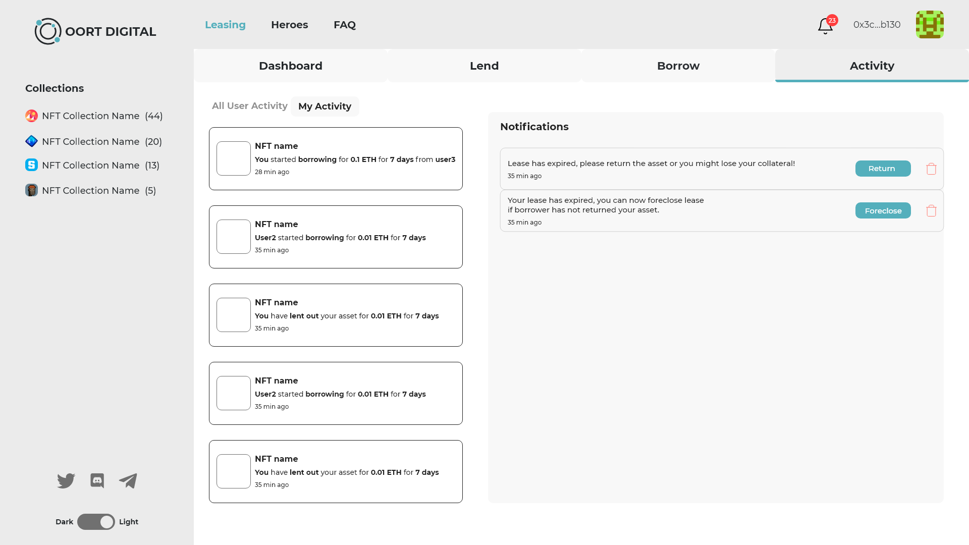The height and width of the screenshot is (545, 969).
Task: Click the pixel avatar profile icon
Action: pyautogui.click(x=930, y=24)
